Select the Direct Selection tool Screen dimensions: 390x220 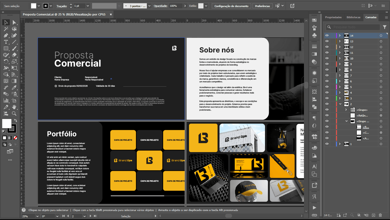(14, 22)
